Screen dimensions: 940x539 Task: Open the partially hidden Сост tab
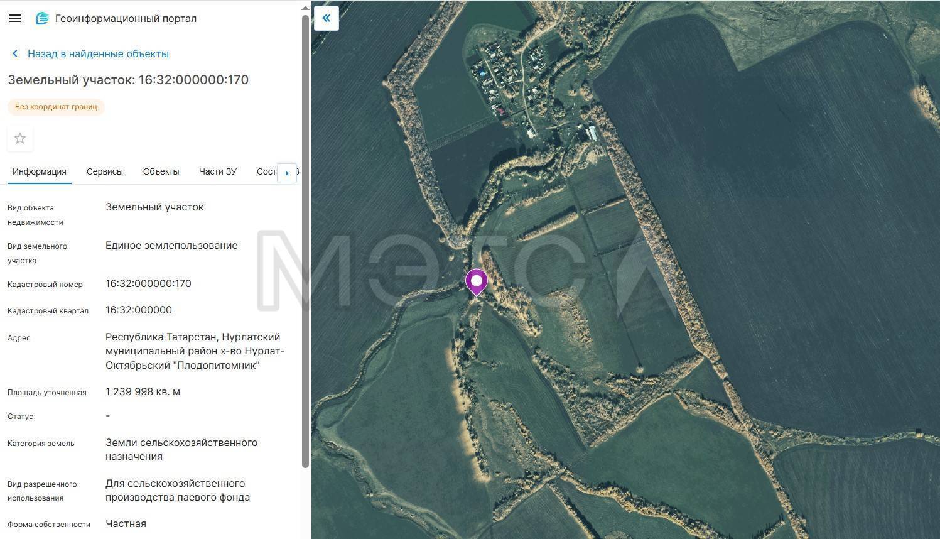pyautogui.click(x=266, y=171)
